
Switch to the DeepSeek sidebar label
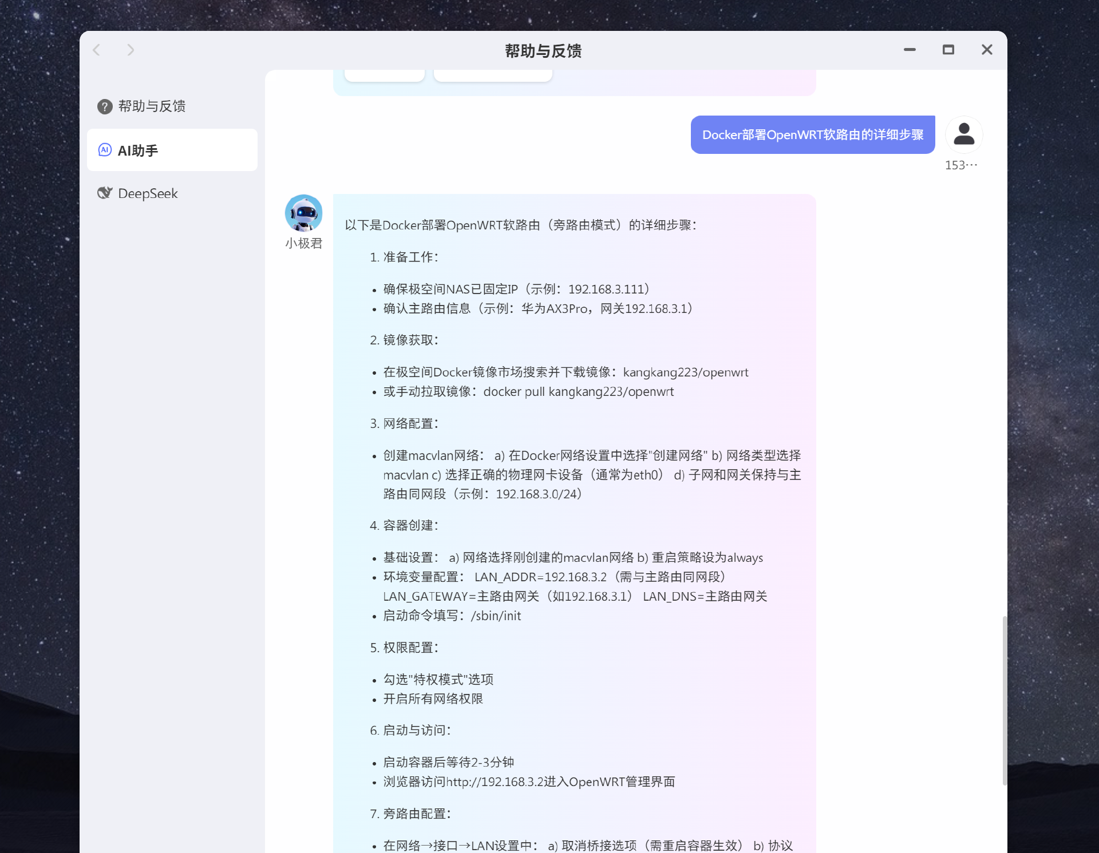point(148,194)
